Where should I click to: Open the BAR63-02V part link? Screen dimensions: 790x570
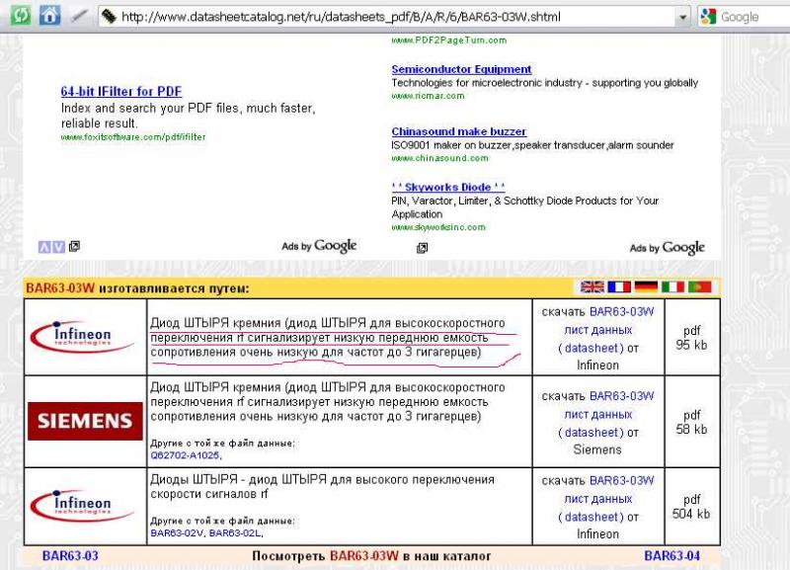click(177, 533)
